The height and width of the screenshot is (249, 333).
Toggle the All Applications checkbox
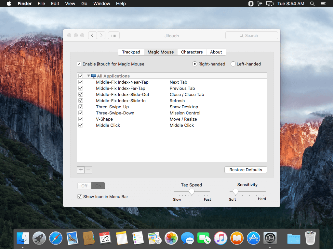point(81,76)
